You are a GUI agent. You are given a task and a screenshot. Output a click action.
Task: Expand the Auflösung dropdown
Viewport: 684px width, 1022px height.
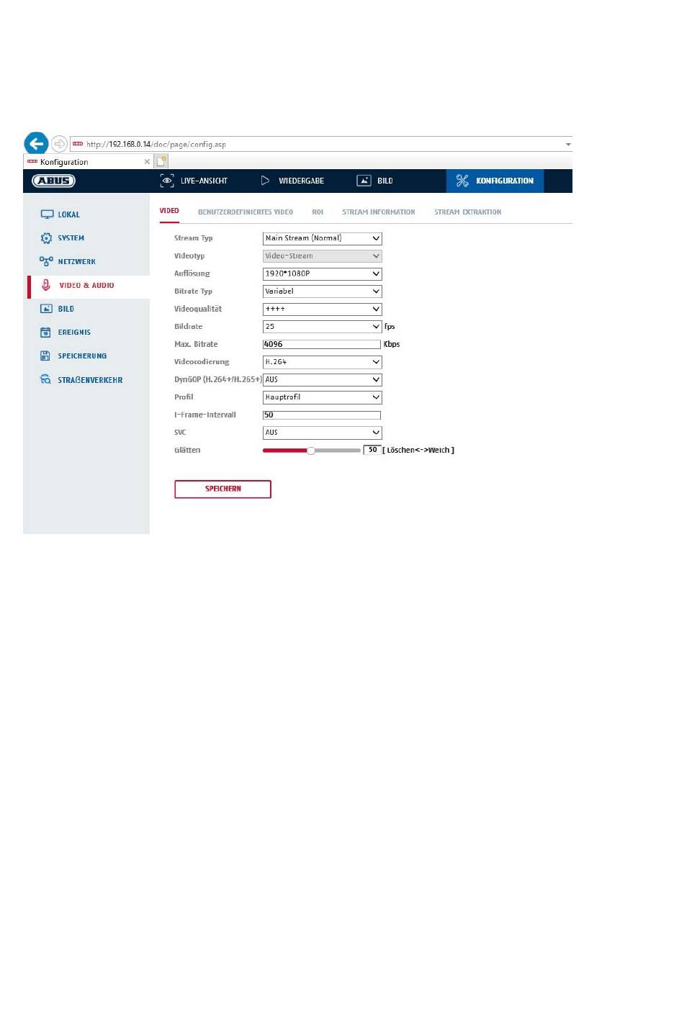pos(322,273)
